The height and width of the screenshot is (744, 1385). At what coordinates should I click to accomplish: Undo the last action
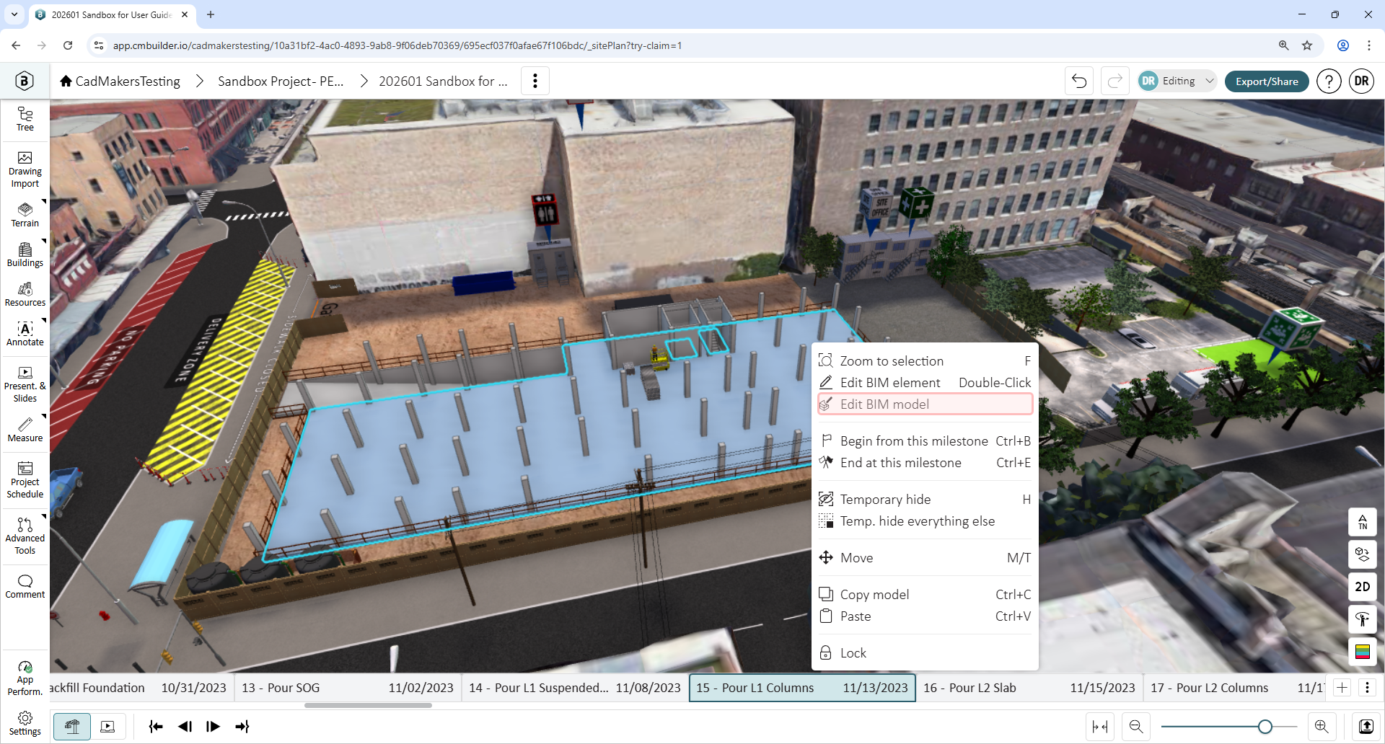(1079, 81)
